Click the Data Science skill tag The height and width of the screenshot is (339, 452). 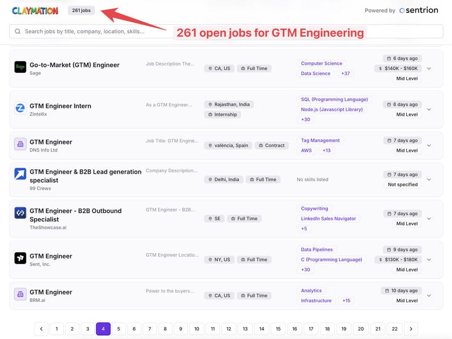[x=316, y=73]
